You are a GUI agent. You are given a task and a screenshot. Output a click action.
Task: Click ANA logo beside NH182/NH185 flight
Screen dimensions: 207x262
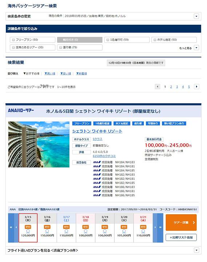click(97, 183)
